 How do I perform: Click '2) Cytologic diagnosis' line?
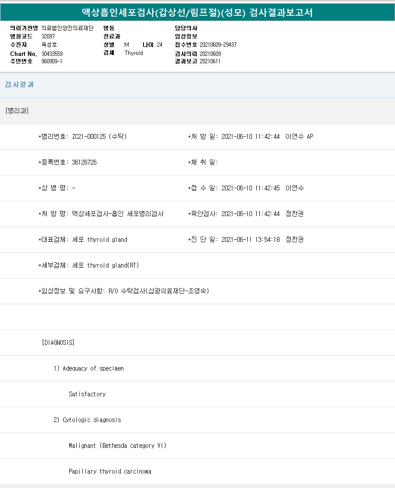pyautogui.click(x=87, y=420)
